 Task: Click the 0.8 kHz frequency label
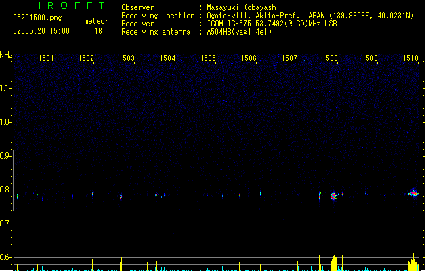5,190
